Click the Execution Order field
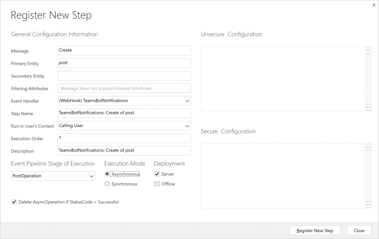Viewport: 379px width, 239px height. coord(124,138)
